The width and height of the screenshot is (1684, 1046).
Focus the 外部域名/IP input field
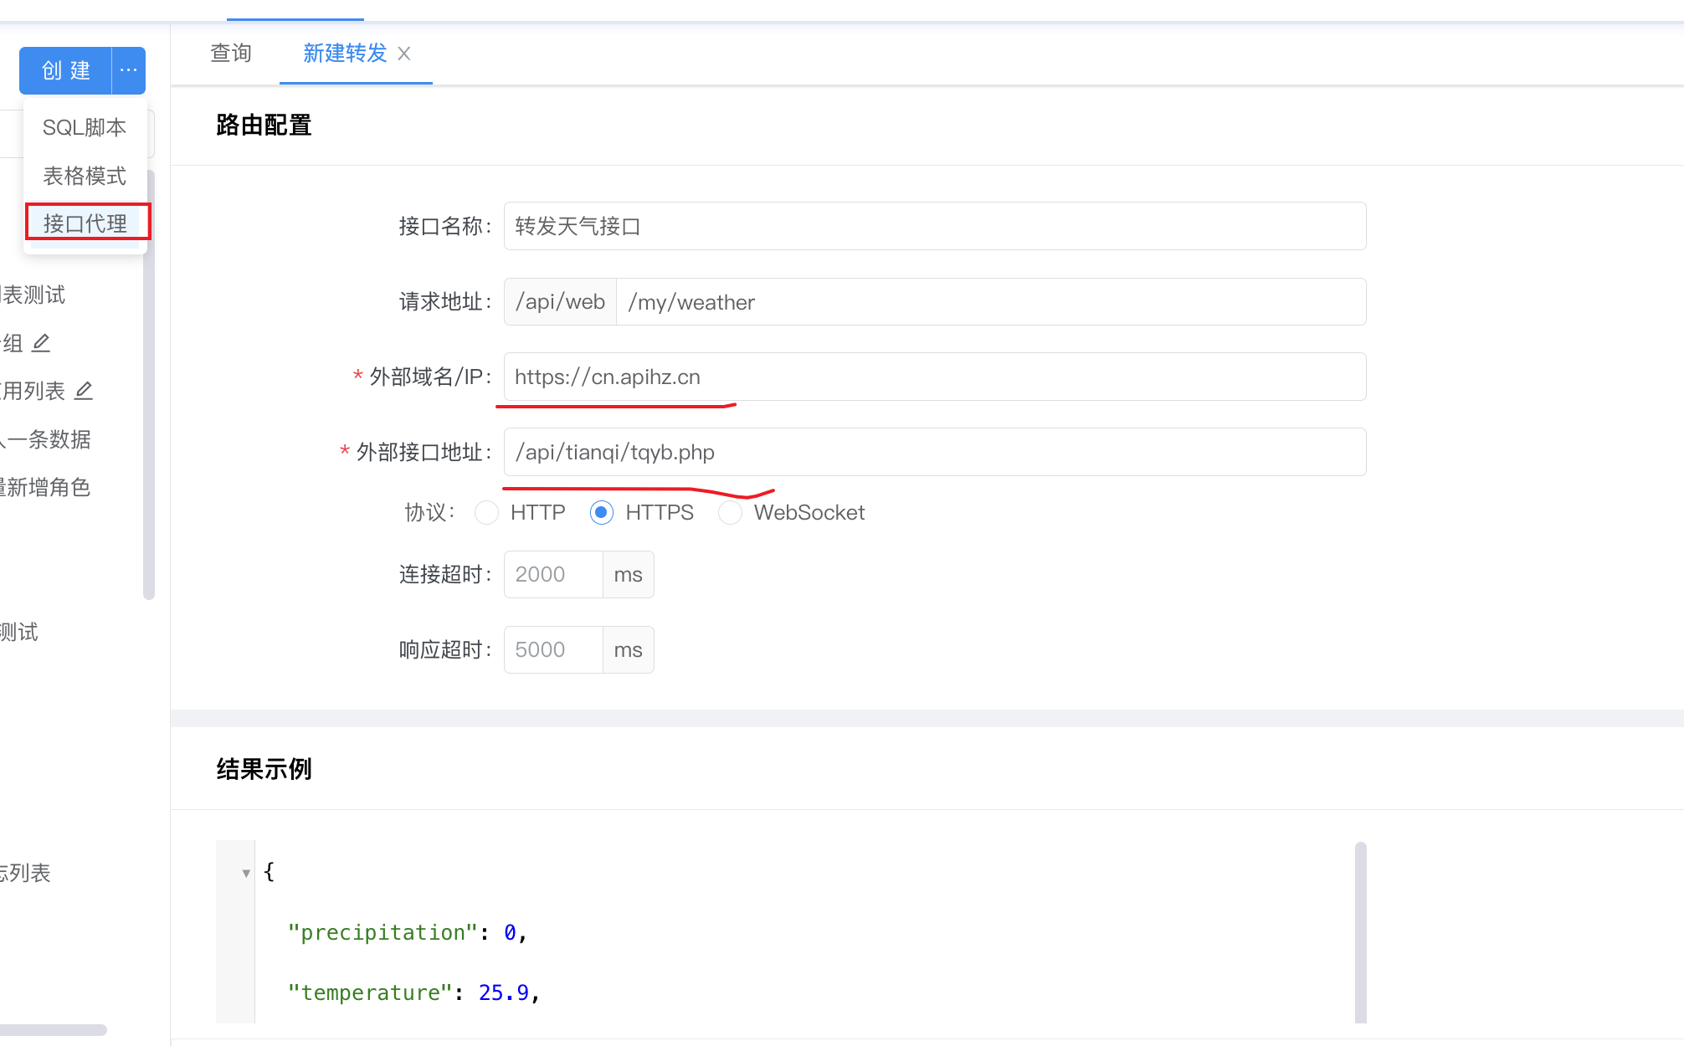click(934, 377)
